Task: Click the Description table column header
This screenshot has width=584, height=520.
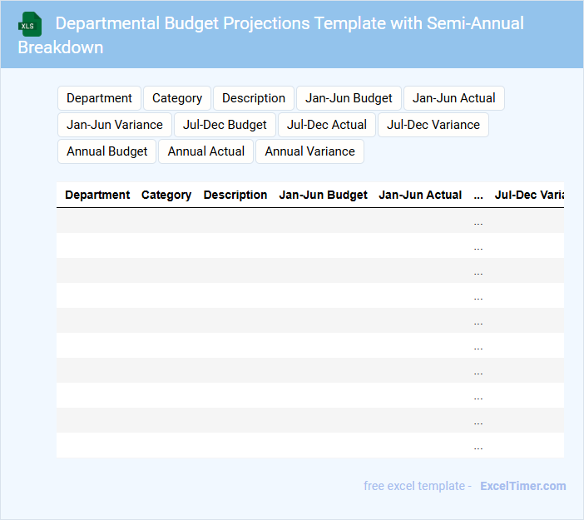Action: point(235,195)
